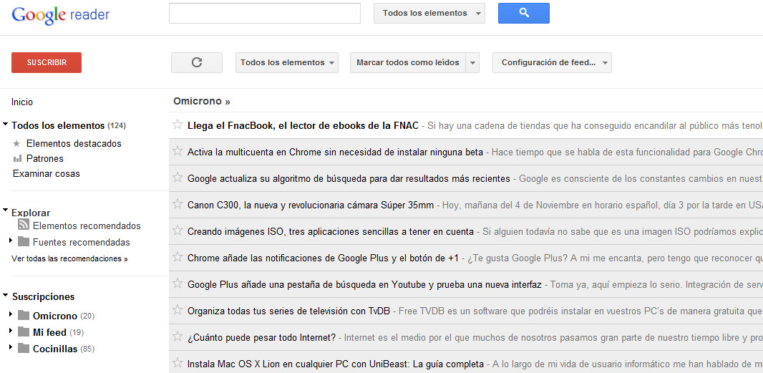This screenshot has width=763, height=373.
Task: Open article Activa la multicuenta en Chrome
Action: point(335,152)
